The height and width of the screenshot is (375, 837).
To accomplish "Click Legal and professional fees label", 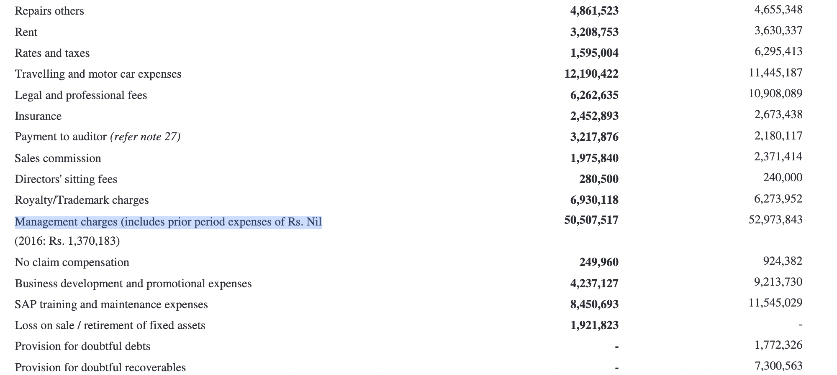I will coord(81,95).
